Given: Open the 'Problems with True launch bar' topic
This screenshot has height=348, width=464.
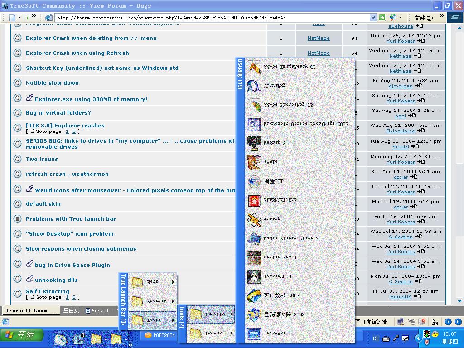Looking at the screenshot, I should 71,219.
